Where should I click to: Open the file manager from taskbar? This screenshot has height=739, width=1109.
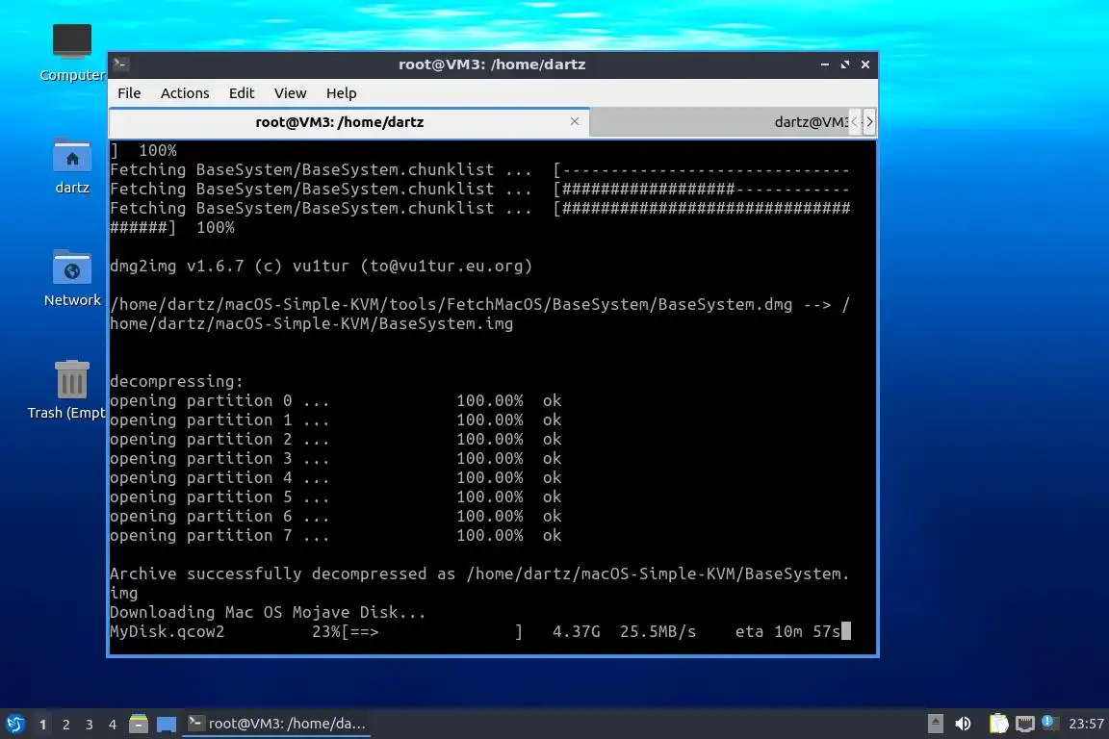pyautogui.click(x=139, y=724)
